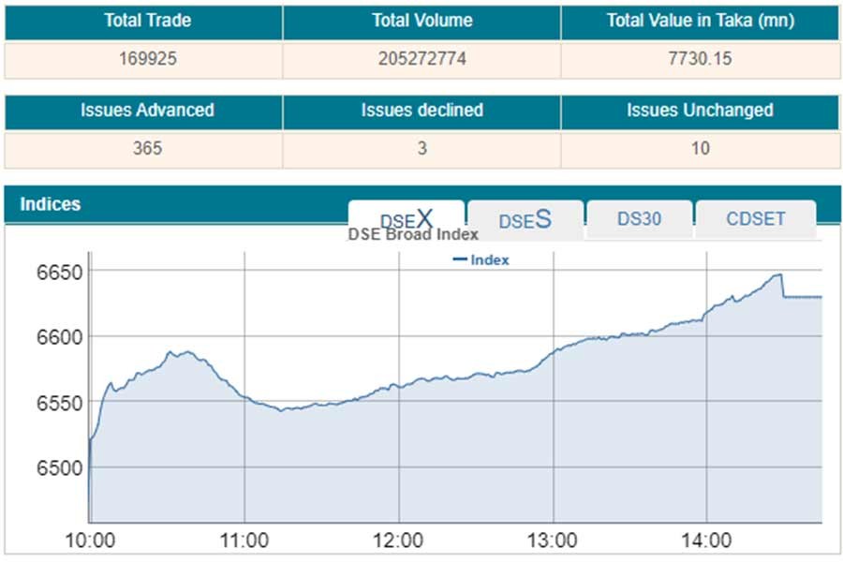Click the Issues Advanced header
The height and width of the screenshot is (562, 843).
(x=147, y=111)
